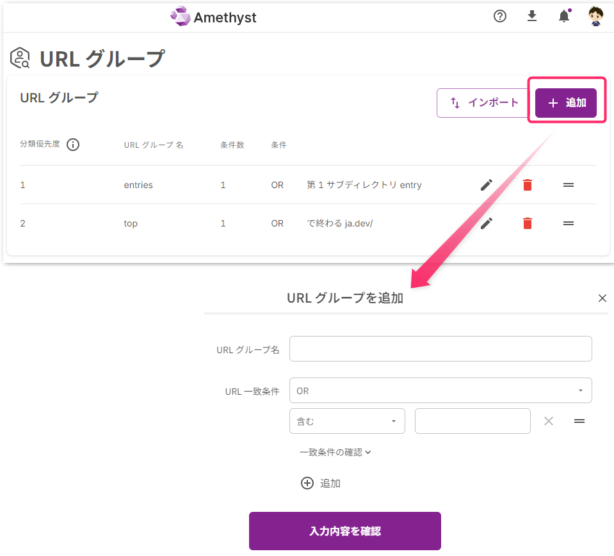Grab the reorder handle for top row

[x=568, y=223]
